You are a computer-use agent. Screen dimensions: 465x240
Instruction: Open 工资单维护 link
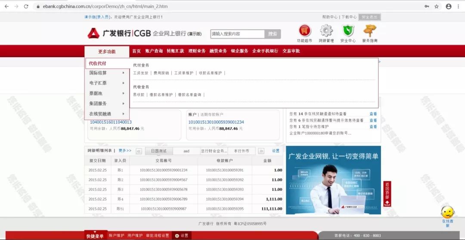tap(183, 73)
